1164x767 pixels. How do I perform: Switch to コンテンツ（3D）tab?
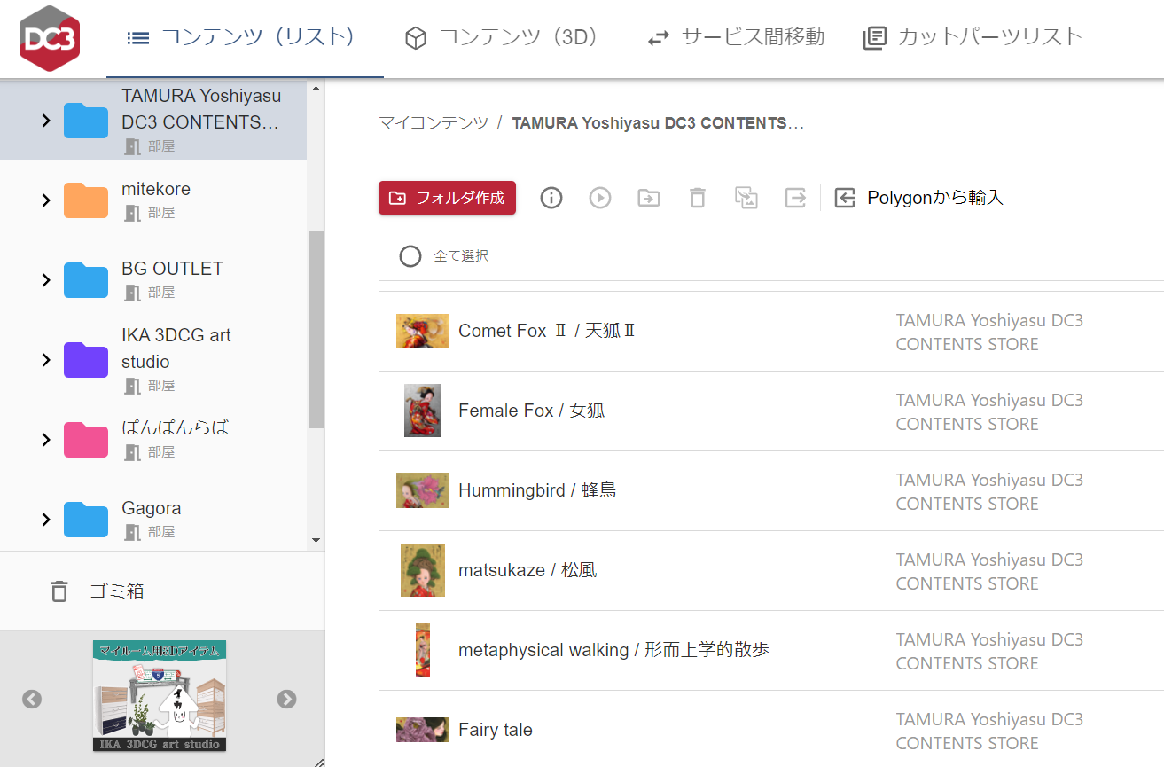click(502, 37)
